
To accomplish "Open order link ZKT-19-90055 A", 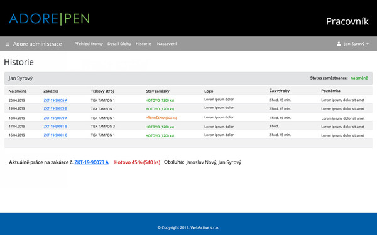I will 55,100.
